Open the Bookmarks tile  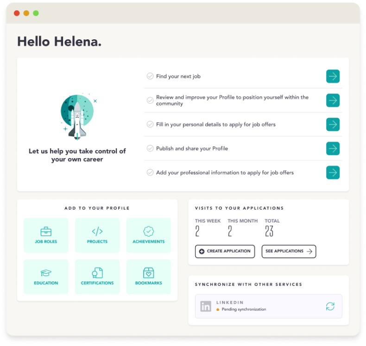click(149, 277)
